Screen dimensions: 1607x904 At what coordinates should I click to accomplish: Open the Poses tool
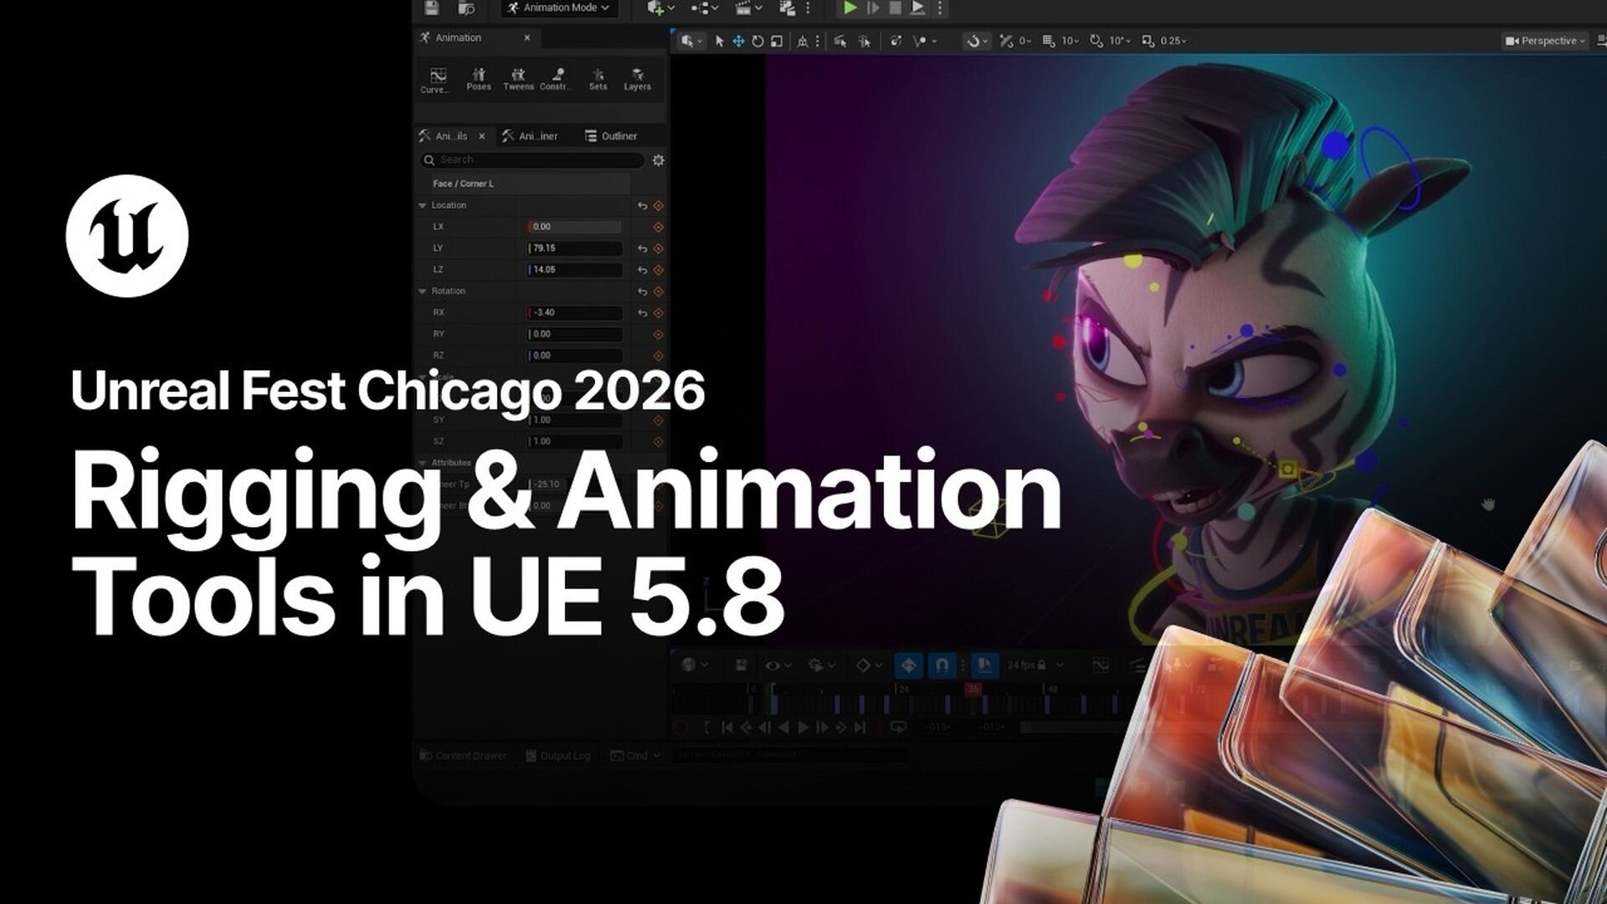pyautogui.click(x=479, y=80)
